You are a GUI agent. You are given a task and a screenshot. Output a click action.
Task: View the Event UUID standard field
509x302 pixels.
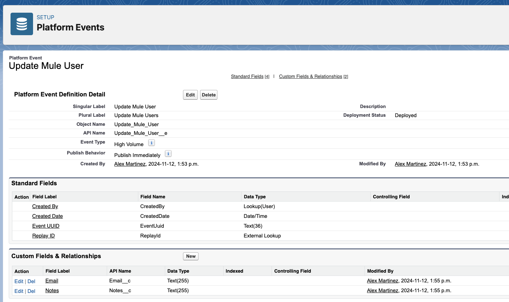(x=46, y=226)
